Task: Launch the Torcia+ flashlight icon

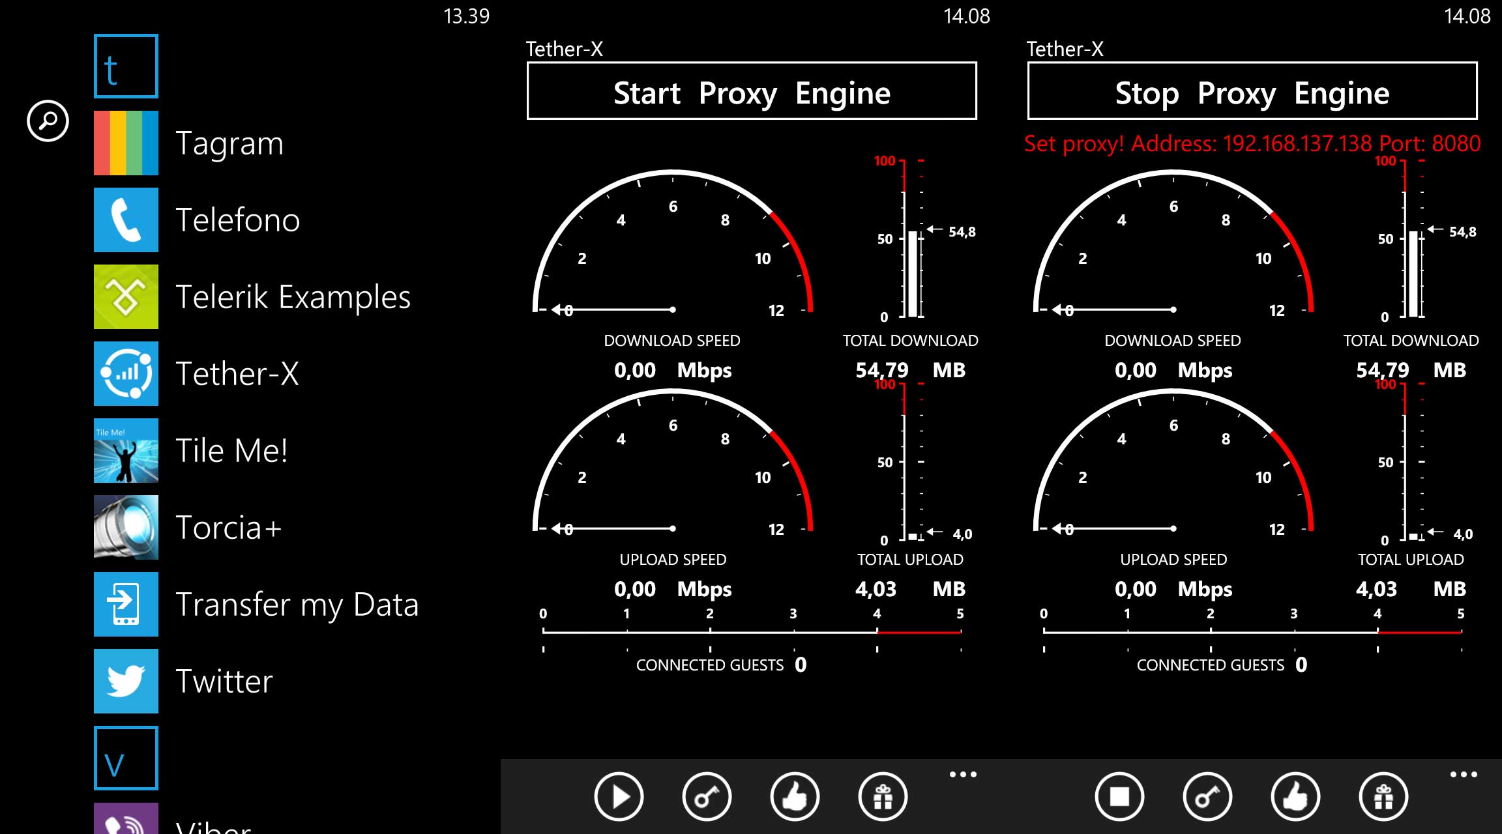Action: tap(126, 527)
